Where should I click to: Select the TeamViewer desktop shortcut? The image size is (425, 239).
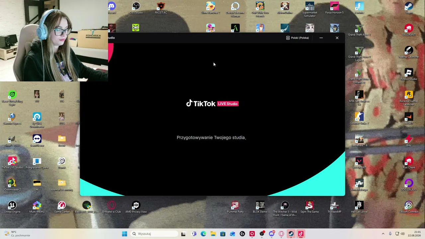(x=37, y=141)
